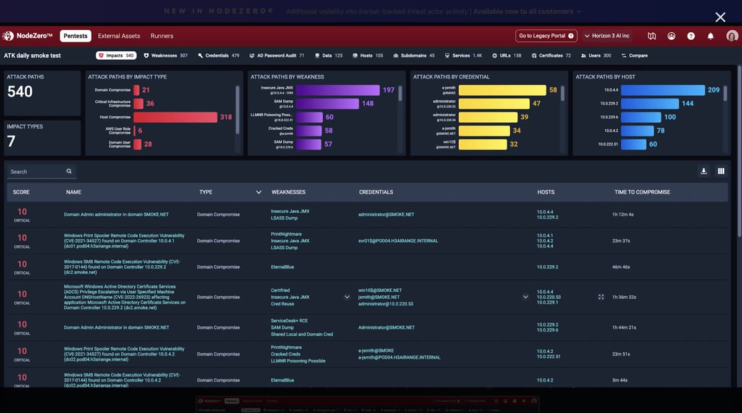
Task: Switch to the Pentests tab
Action: [76, 36]
